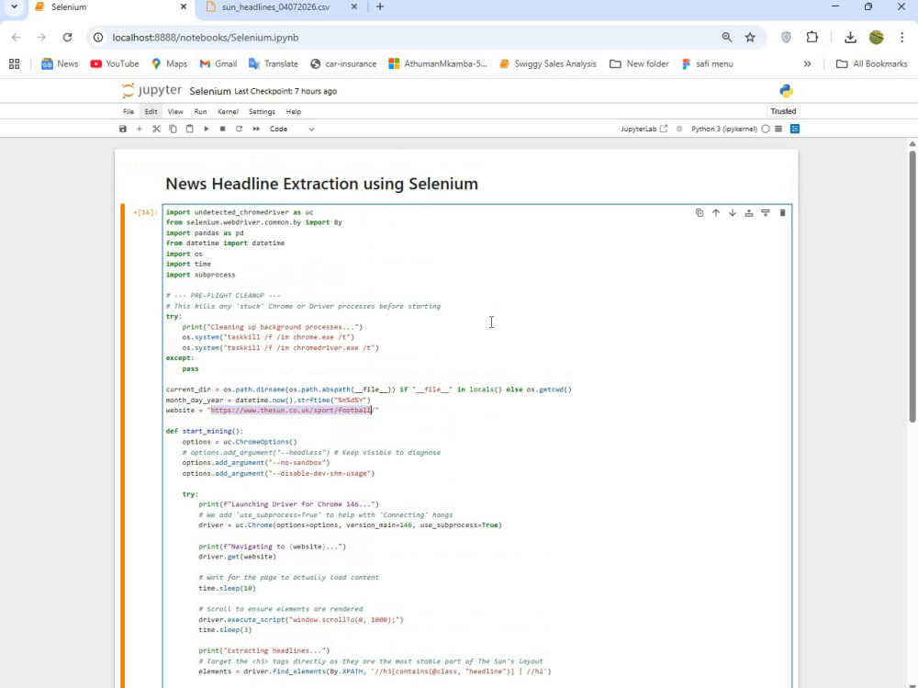Expand the tab search chevron

click(14, 7)
